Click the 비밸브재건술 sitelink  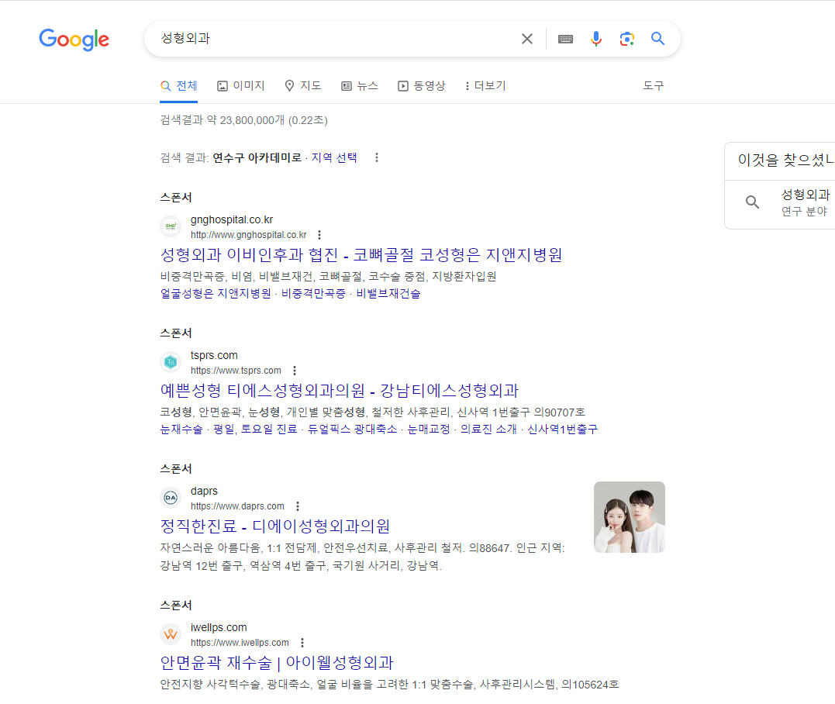click(x=388, y=293)
